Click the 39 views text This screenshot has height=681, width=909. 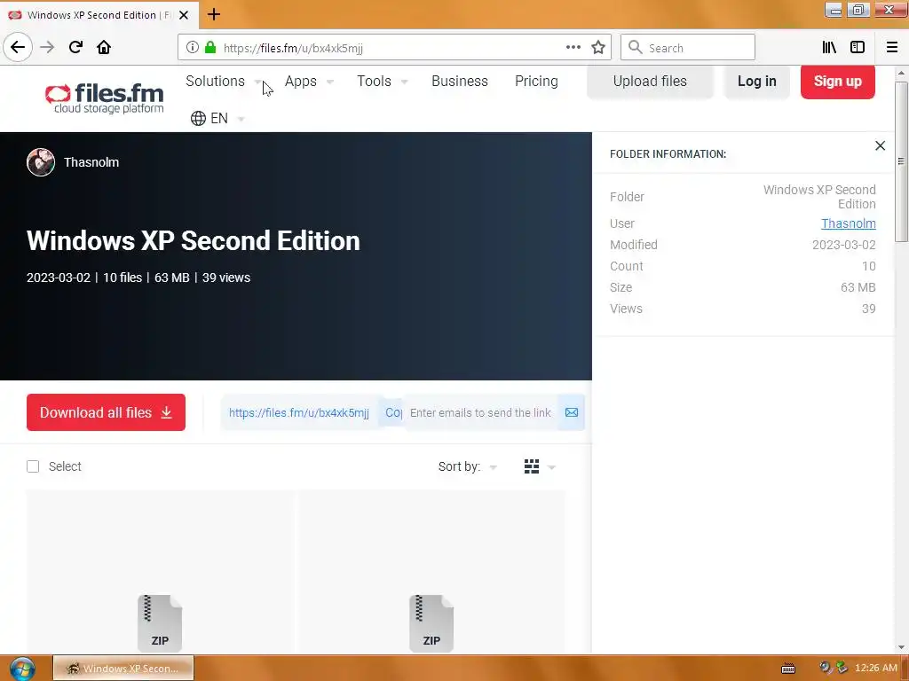click(226, 278)
